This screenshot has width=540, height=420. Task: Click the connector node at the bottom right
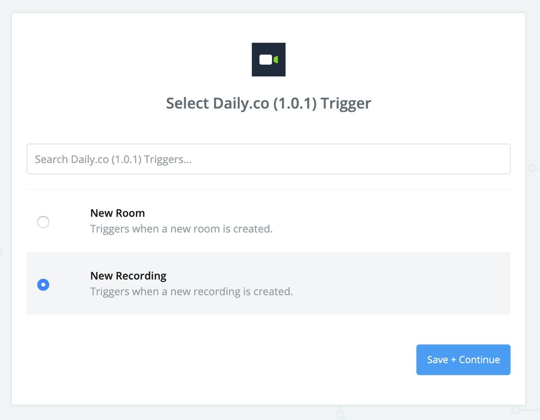(515, 410)
